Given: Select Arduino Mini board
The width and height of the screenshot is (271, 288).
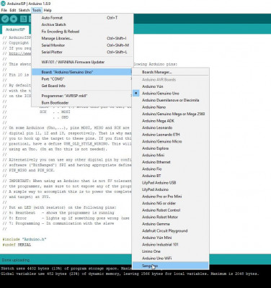Looking at the screenshot, I should pyautogui.click(x=171, y=156).
